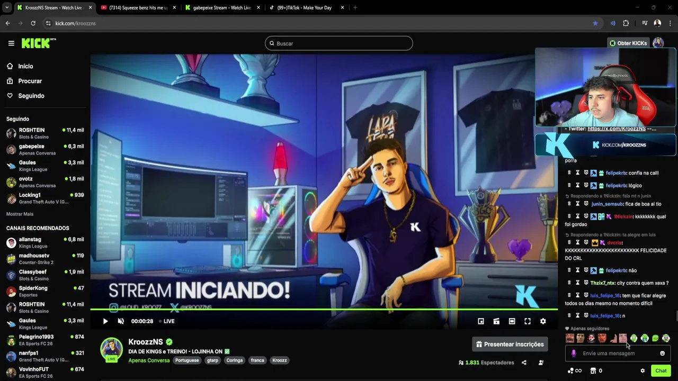Click the chat scrollbar thumb

(x=676, y=316)
